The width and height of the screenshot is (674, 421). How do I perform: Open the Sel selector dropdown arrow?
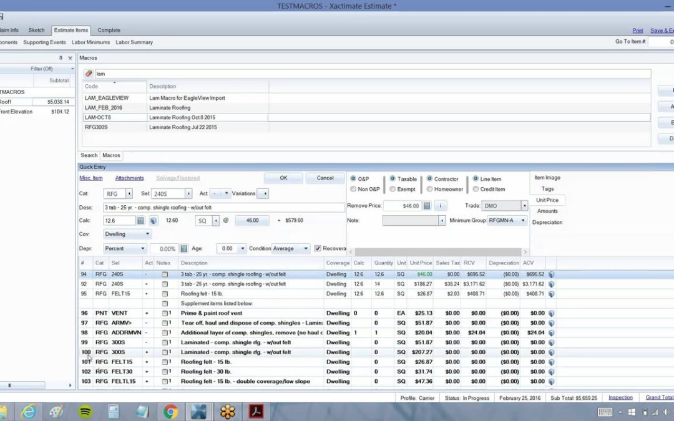(188, 194)
